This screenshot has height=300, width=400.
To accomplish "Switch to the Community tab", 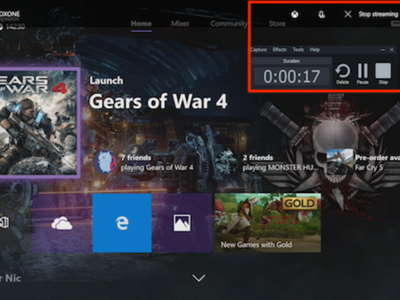I will click(x=229, y=24).
